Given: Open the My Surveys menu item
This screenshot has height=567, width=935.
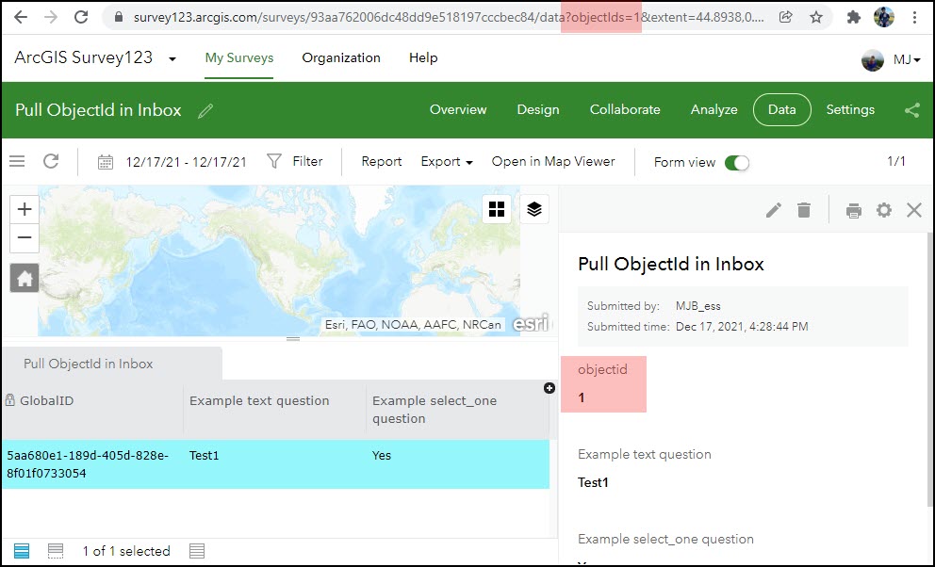Looking at the screenshot, I should (x=238, y=57).
